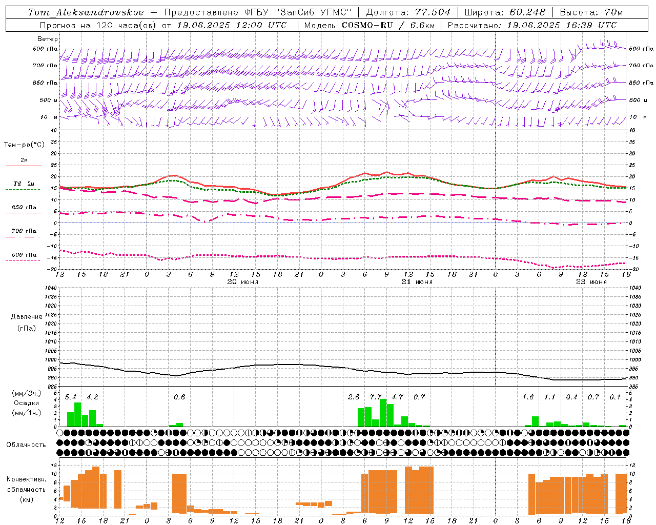Click the forecast length text Прогноз на 120 часа(ов)
This screenshot has height=525, width=656.
point(98,25)
